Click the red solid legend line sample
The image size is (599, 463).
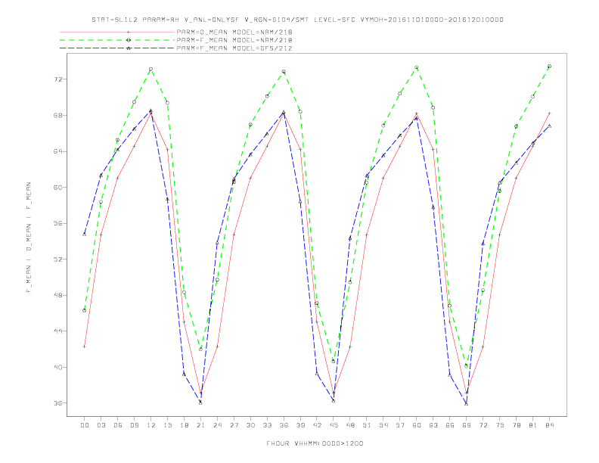coord(117,32)
